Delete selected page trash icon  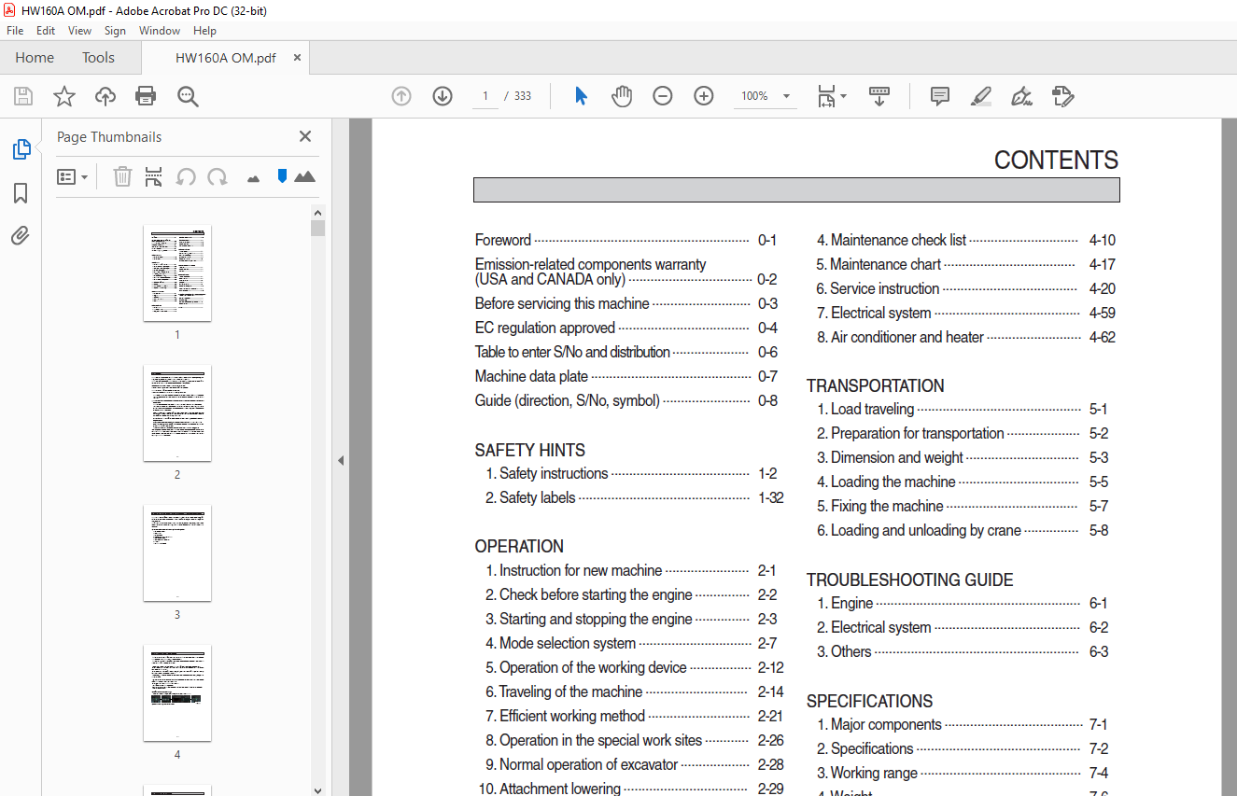pyautogui.click(x=122, y=176)
